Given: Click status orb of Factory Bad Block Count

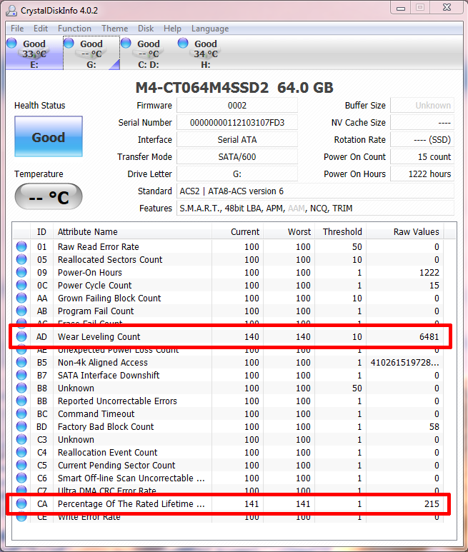Looking at the screenshot, I should (21, 426).
